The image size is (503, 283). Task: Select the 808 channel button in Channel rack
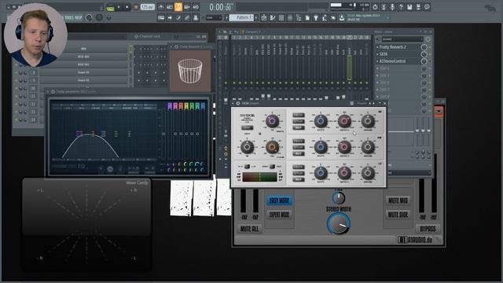[83, 49]
